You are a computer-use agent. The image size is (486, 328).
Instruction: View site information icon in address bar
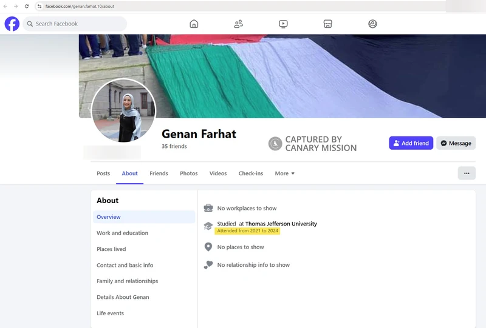coord(39,6)
